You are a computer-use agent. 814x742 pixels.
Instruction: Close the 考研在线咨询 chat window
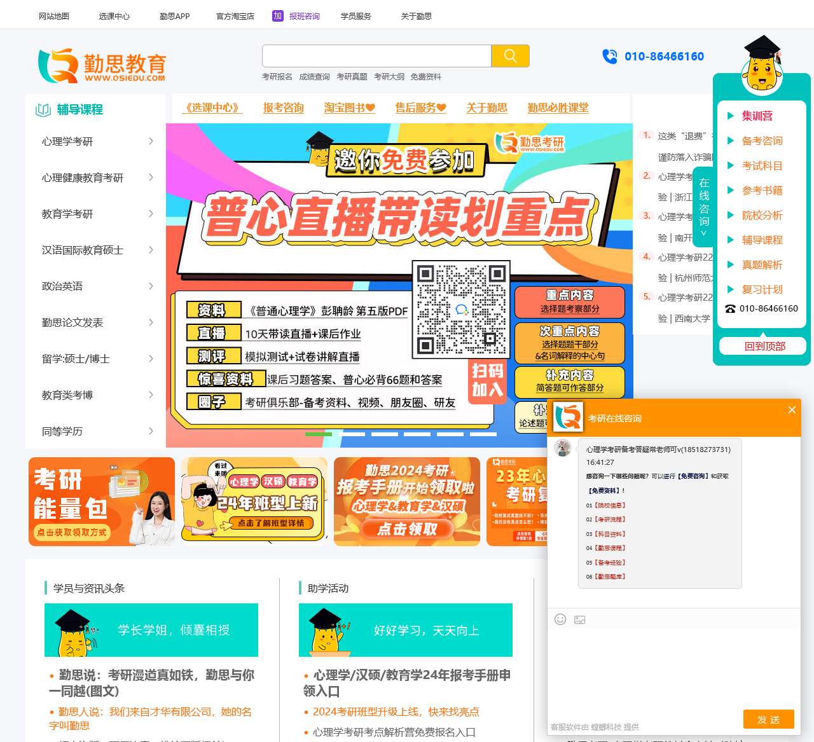(x=792, y=409)
